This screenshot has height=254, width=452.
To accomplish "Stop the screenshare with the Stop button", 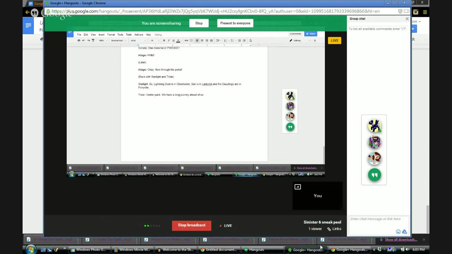I will 199,23.
